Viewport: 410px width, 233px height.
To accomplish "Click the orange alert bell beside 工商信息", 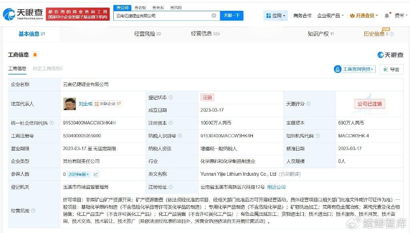I will coord(35,55).
